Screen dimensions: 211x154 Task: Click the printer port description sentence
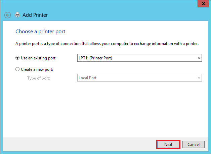(107, 44)
